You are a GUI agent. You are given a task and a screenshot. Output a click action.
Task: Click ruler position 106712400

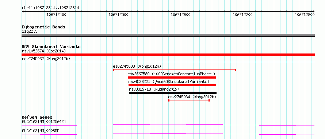pos(56,15)
